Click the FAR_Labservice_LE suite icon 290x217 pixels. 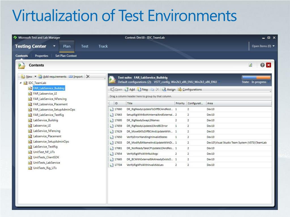pos(30,94)
